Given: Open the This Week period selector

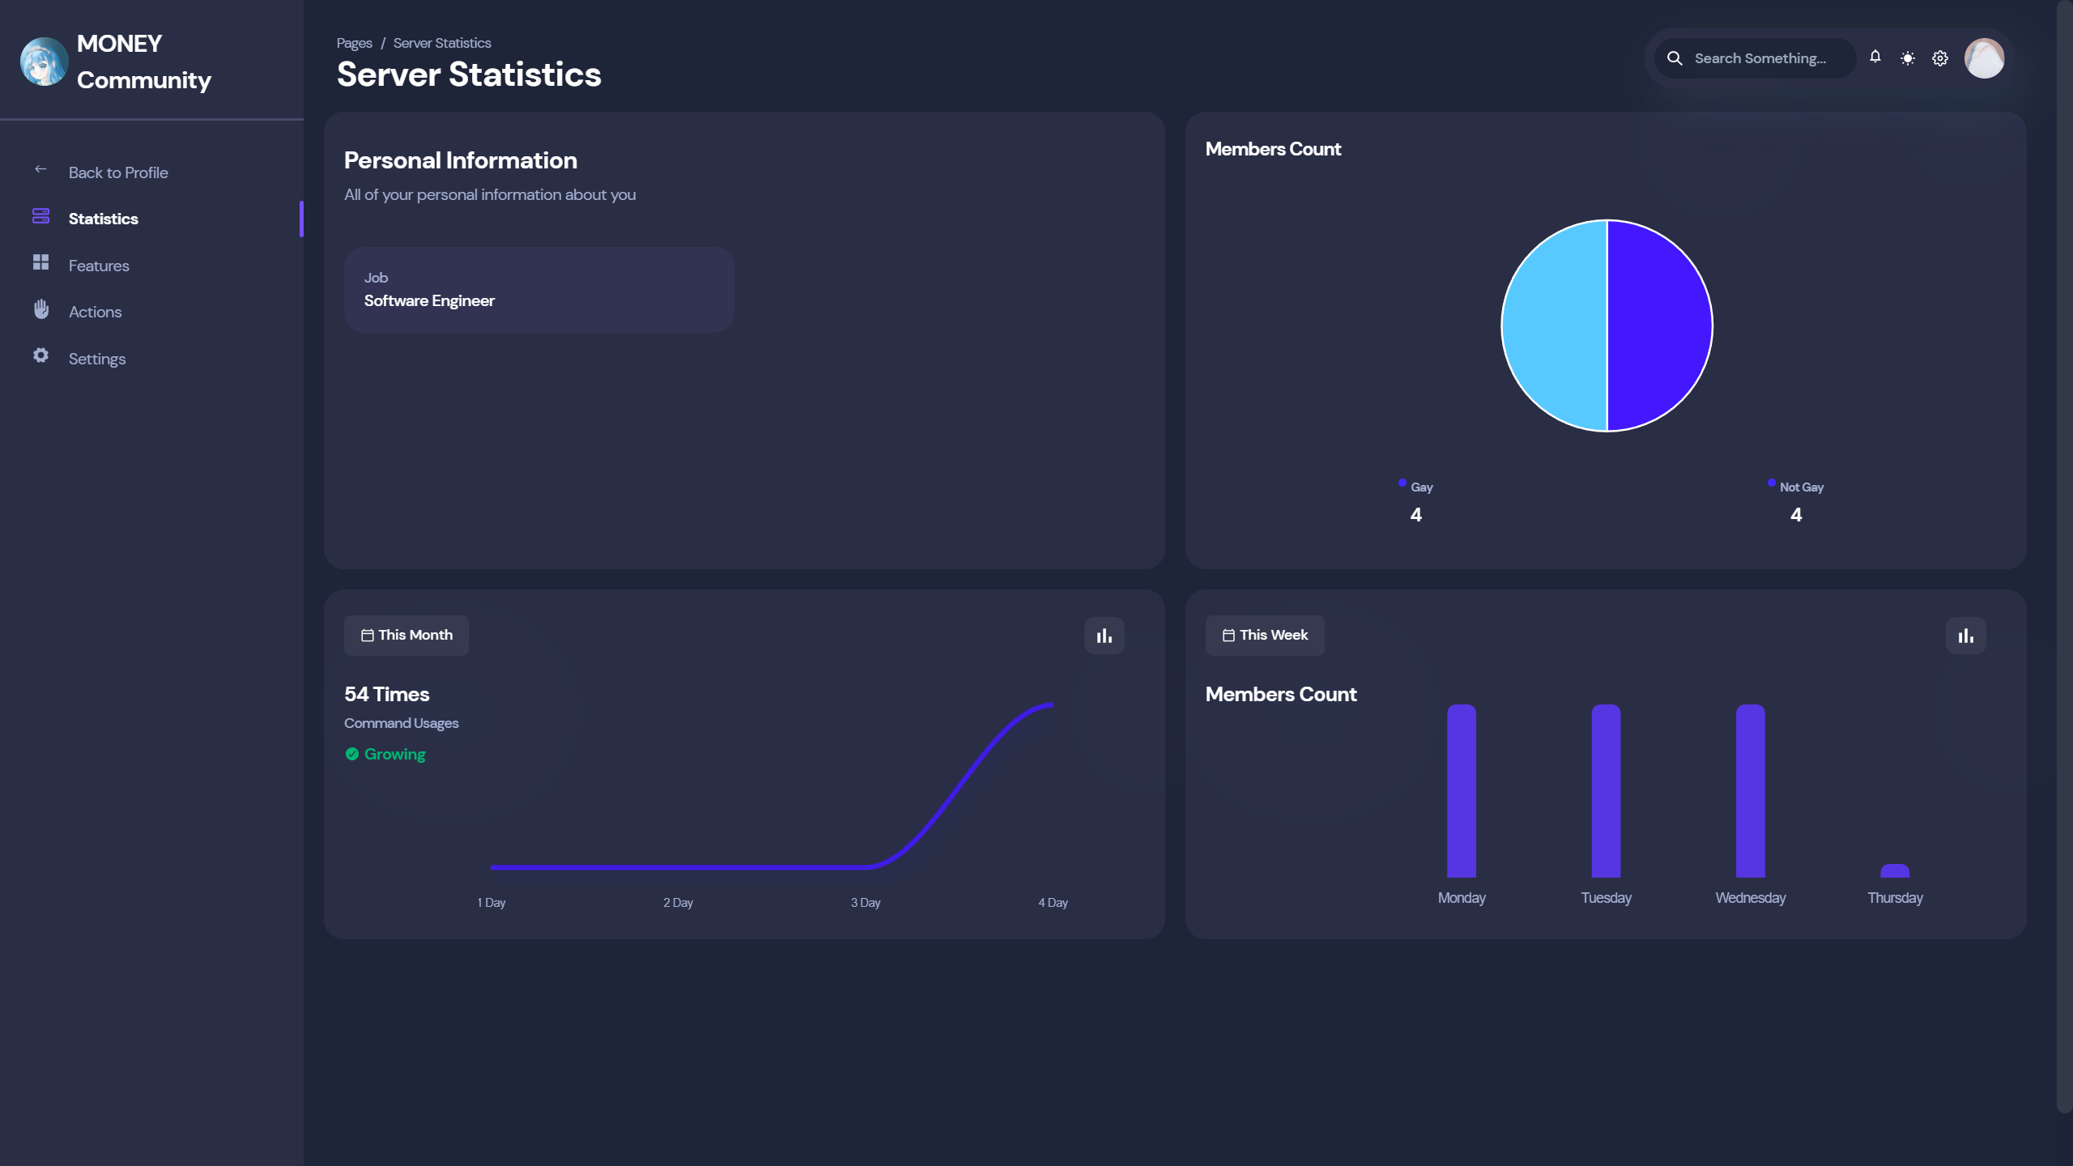Looking at the screenshot, I should tap(1265, 636).
